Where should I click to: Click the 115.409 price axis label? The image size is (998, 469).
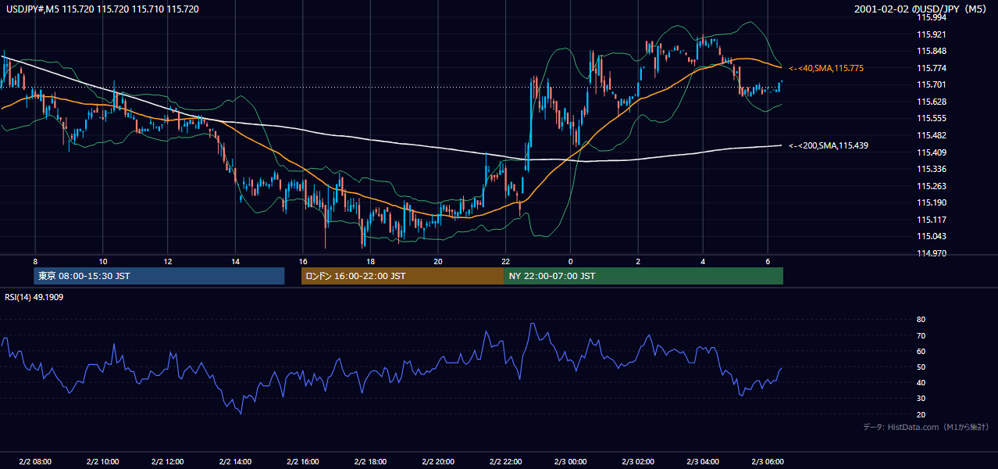[x=931, y=152]
